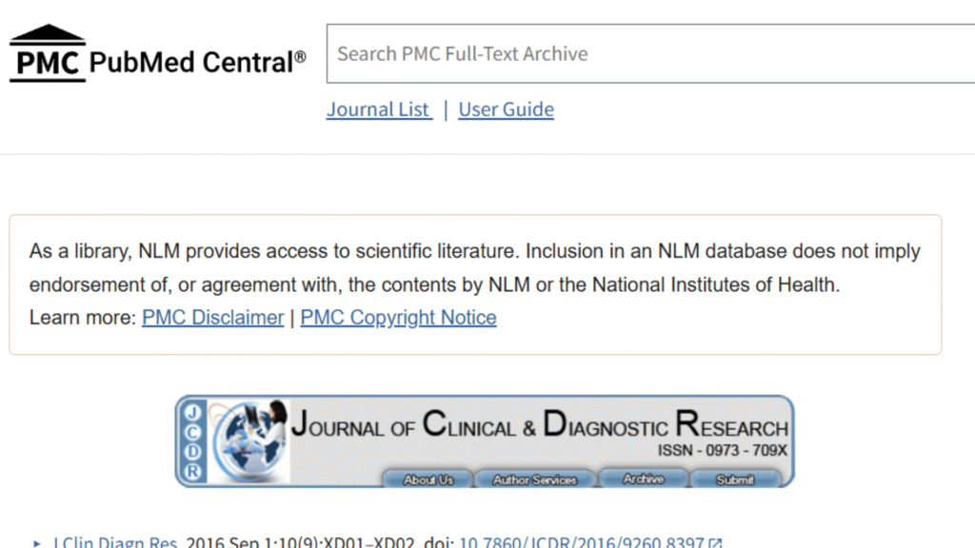The height and width of the screenshot is (548, 975).
Task: Click the external link icon after the DOI
Action: [716, 543]
